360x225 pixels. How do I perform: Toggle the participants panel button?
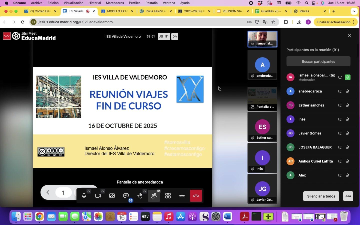tap(154, 196)
